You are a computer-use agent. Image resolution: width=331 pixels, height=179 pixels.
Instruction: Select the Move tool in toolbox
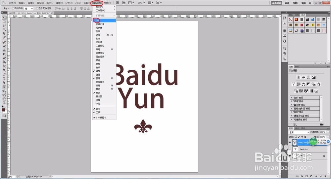coord(4,18)
